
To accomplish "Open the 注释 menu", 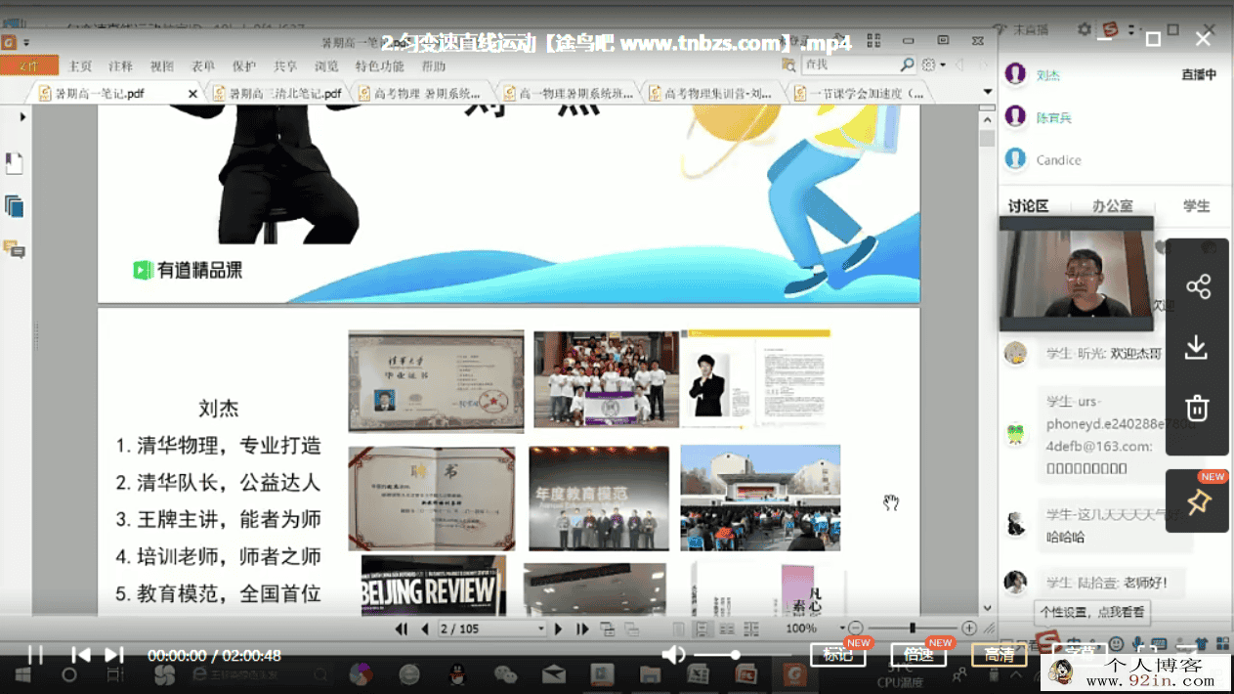I will [121, 66].
